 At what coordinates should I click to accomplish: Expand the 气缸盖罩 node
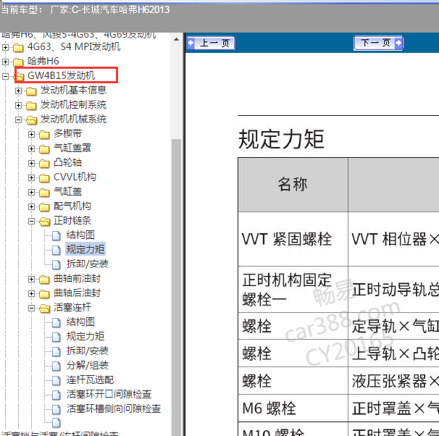click(31, 148)
